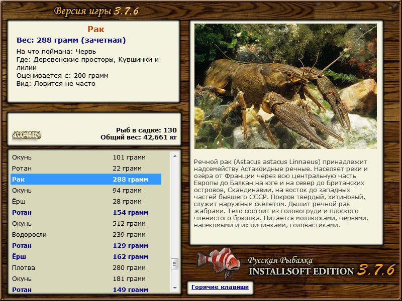The image size is (402, 301).
Task: Select the Окунь 181 грамм row
Action: coord(86,278)
